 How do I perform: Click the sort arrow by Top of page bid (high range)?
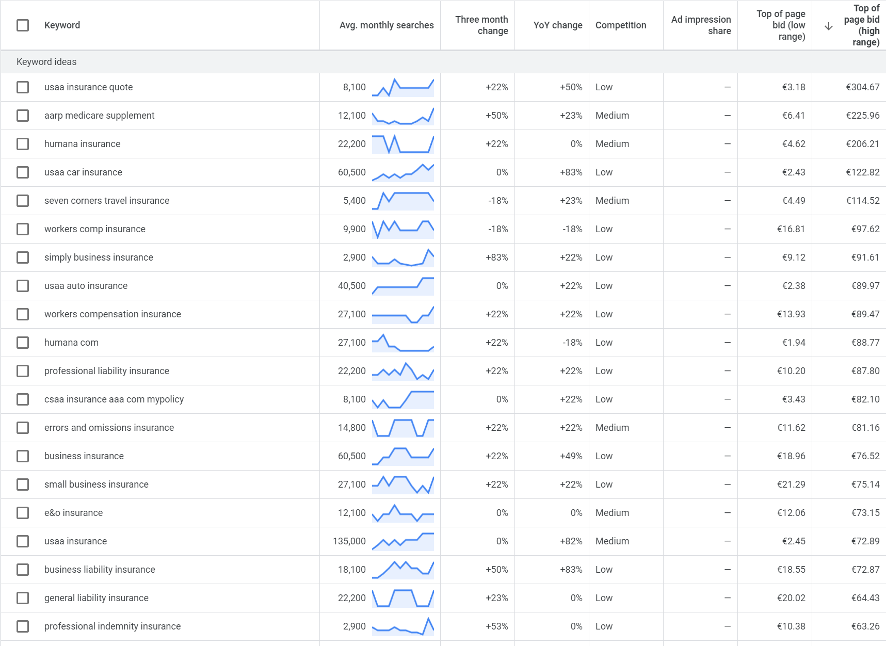click(829, 26)
